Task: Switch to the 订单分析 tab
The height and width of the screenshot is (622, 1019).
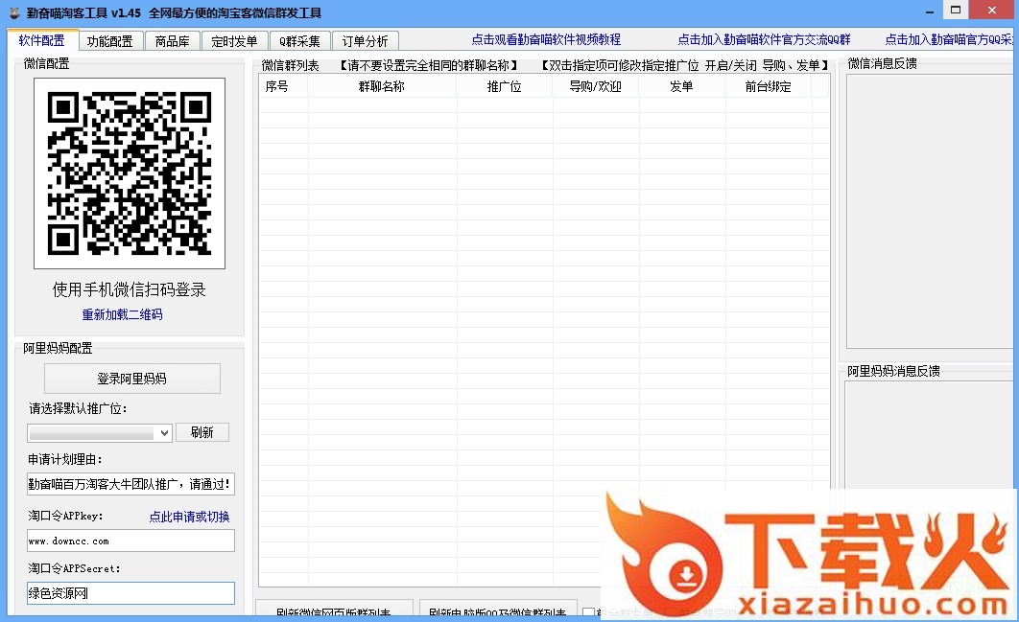Action: pos(366,41)
